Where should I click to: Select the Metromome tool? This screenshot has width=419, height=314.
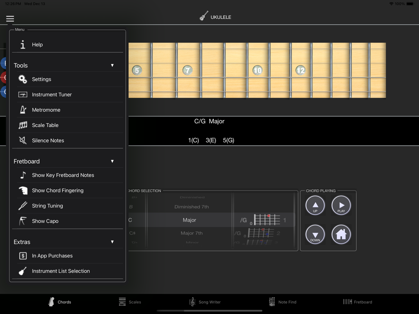pos(46,110)
